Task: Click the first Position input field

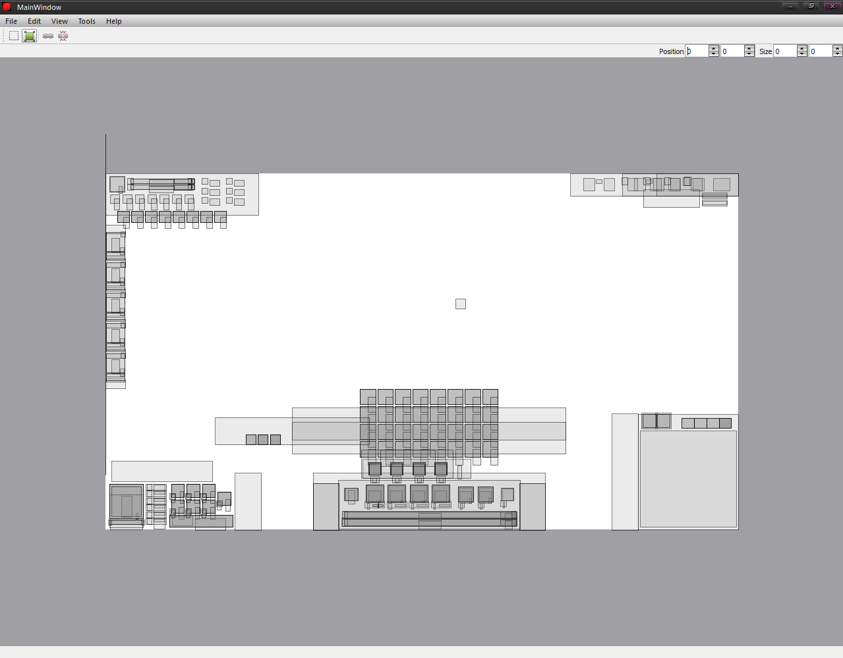Action: coord(697,51)
